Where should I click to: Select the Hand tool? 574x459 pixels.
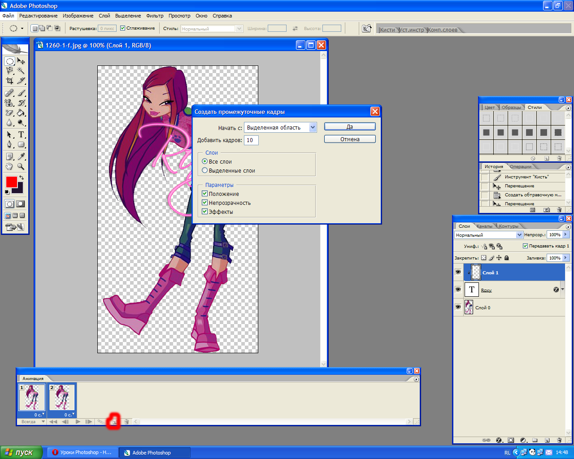9,166
